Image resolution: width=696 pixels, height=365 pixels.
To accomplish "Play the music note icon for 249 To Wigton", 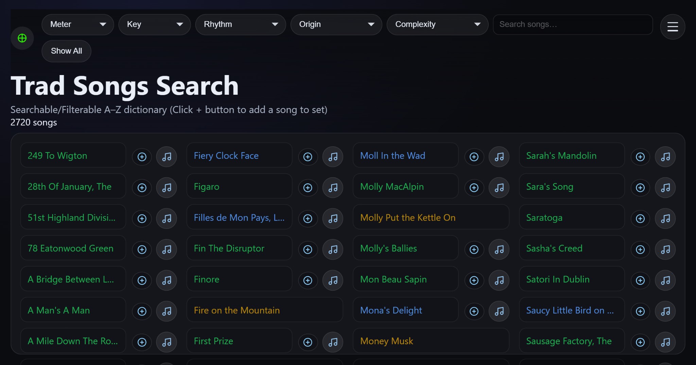I will pos(166,157).
